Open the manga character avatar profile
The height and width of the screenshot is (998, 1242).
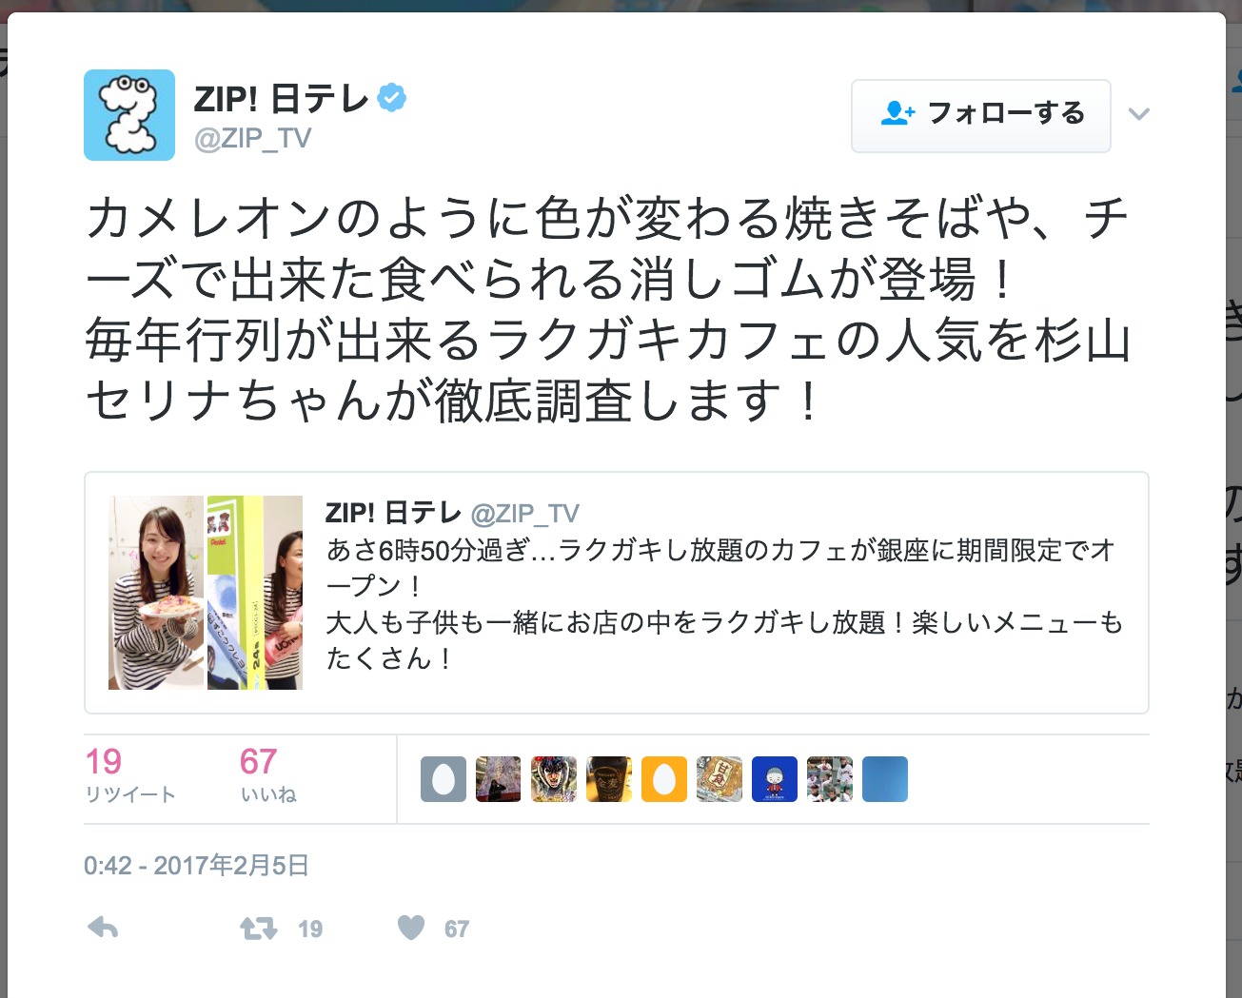click(x=554, y=779)
